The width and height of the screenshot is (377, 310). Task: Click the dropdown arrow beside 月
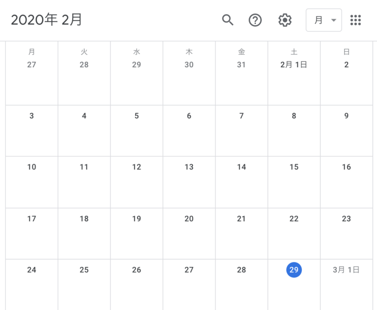point(333,20)
